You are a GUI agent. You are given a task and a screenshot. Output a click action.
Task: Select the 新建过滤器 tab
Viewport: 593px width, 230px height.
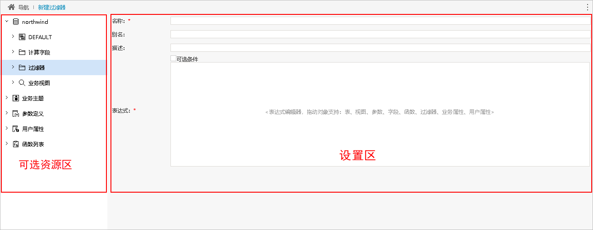[x=52, y=8]
